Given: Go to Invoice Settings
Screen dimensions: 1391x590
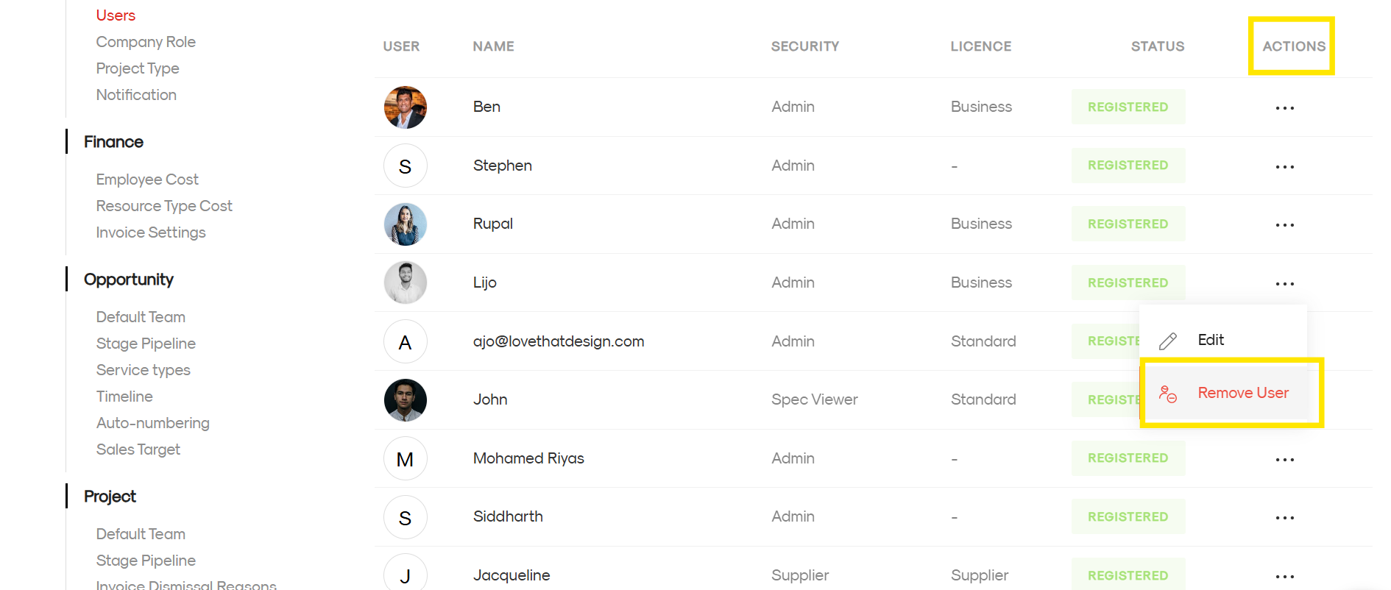Looking at the screenshot, I should coord(151,232).
